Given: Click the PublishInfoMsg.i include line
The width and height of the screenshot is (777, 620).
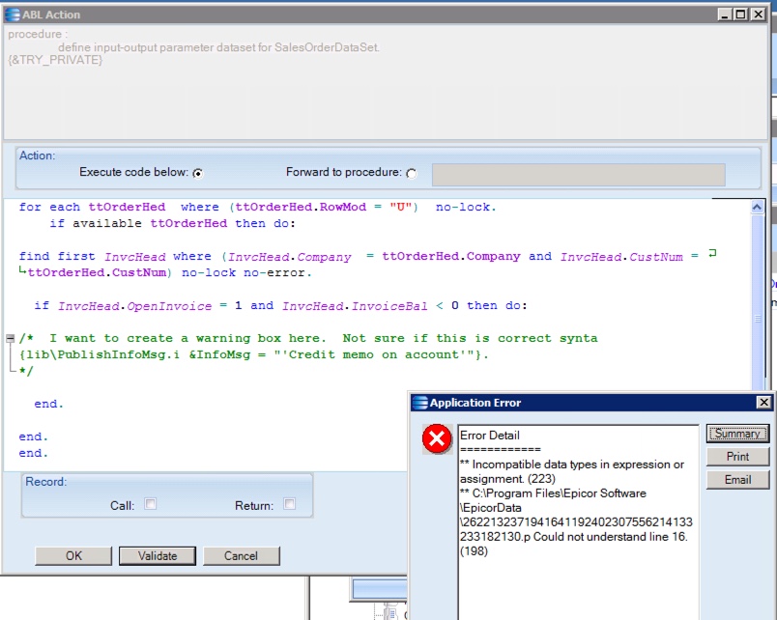Looking at the screenshot, I should point(254,354).
